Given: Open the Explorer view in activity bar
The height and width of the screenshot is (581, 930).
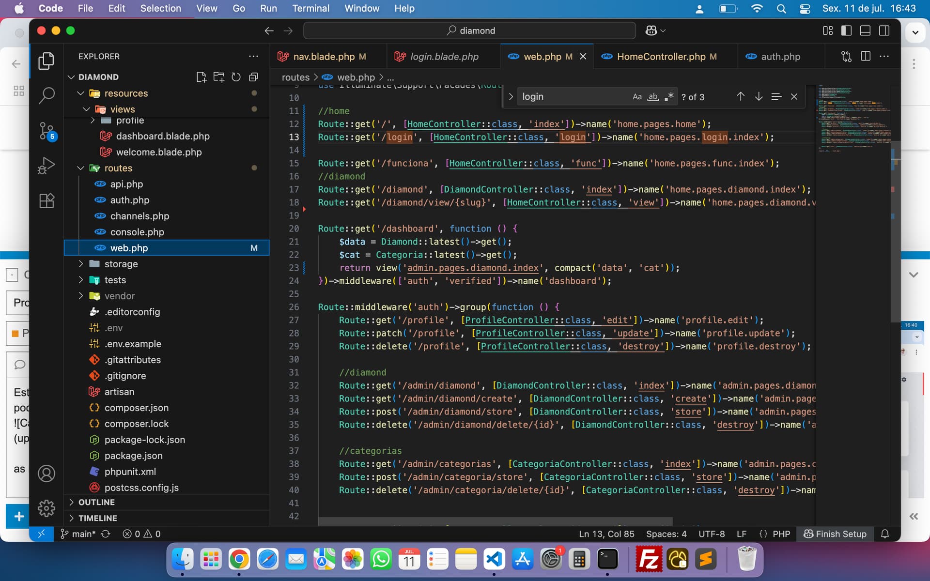Looking at the screenshot, I should coord(46,61).
